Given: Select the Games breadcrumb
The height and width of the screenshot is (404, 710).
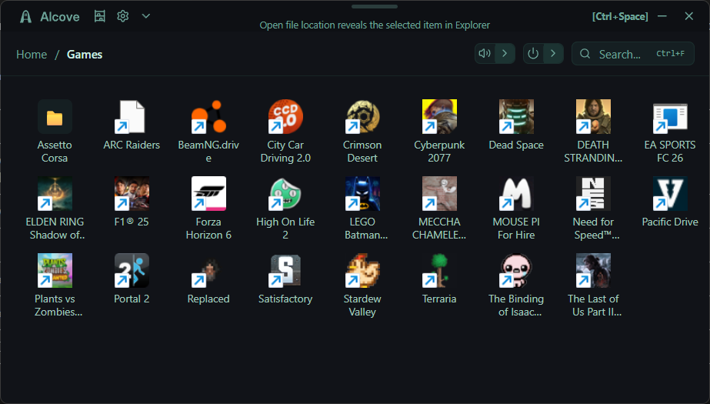Looking at the screenshot, I should pyautogui.click(x=85, y=55).
